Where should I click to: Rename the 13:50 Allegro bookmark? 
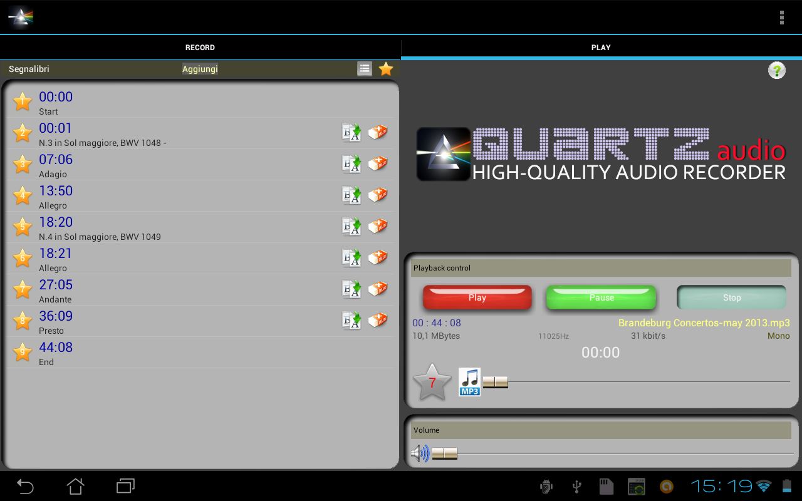(352, 195)
